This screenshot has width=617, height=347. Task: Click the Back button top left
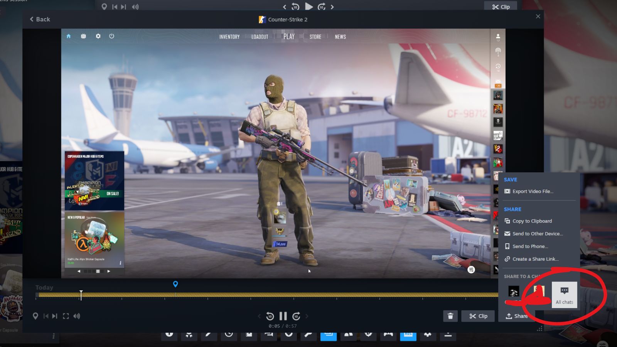tap(39, 19)
